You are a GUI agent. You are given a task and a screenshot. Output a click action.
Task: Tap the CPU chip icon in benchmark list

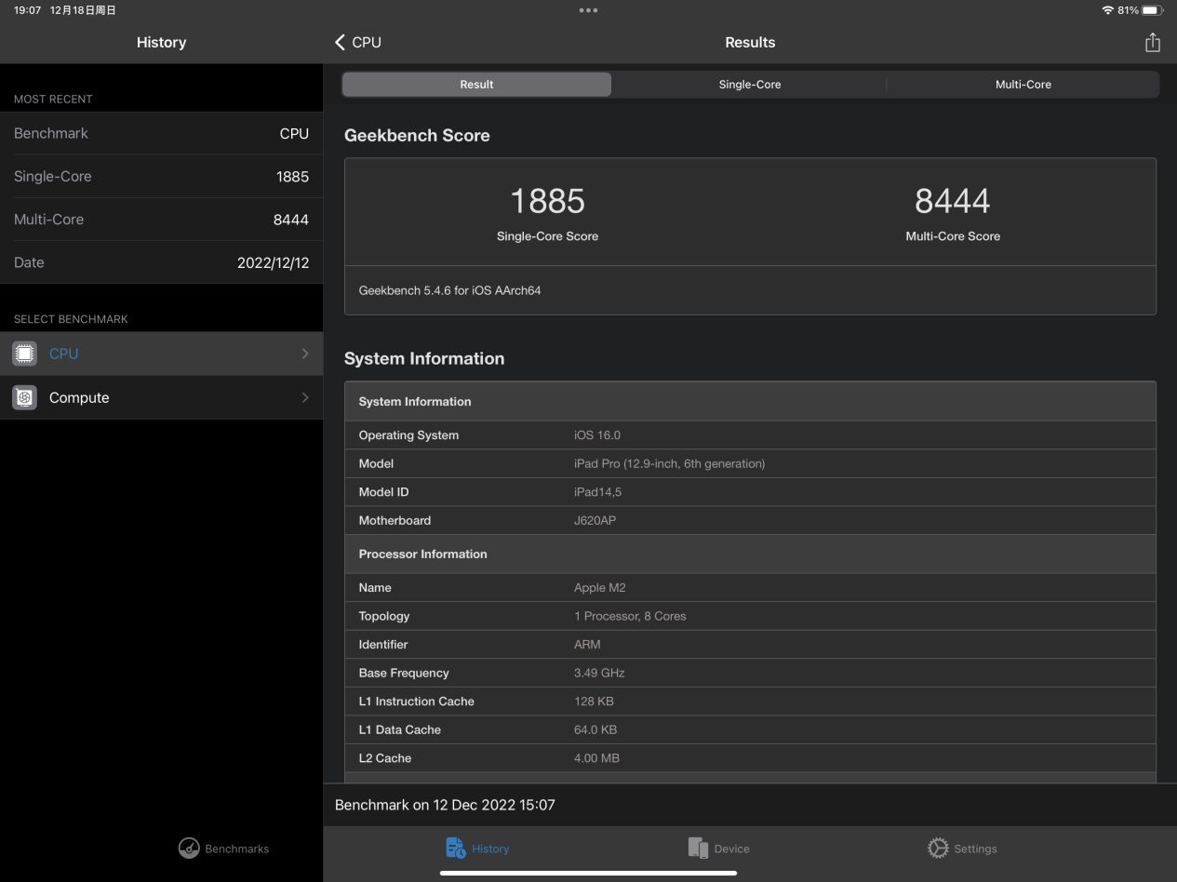pos(25,354)
